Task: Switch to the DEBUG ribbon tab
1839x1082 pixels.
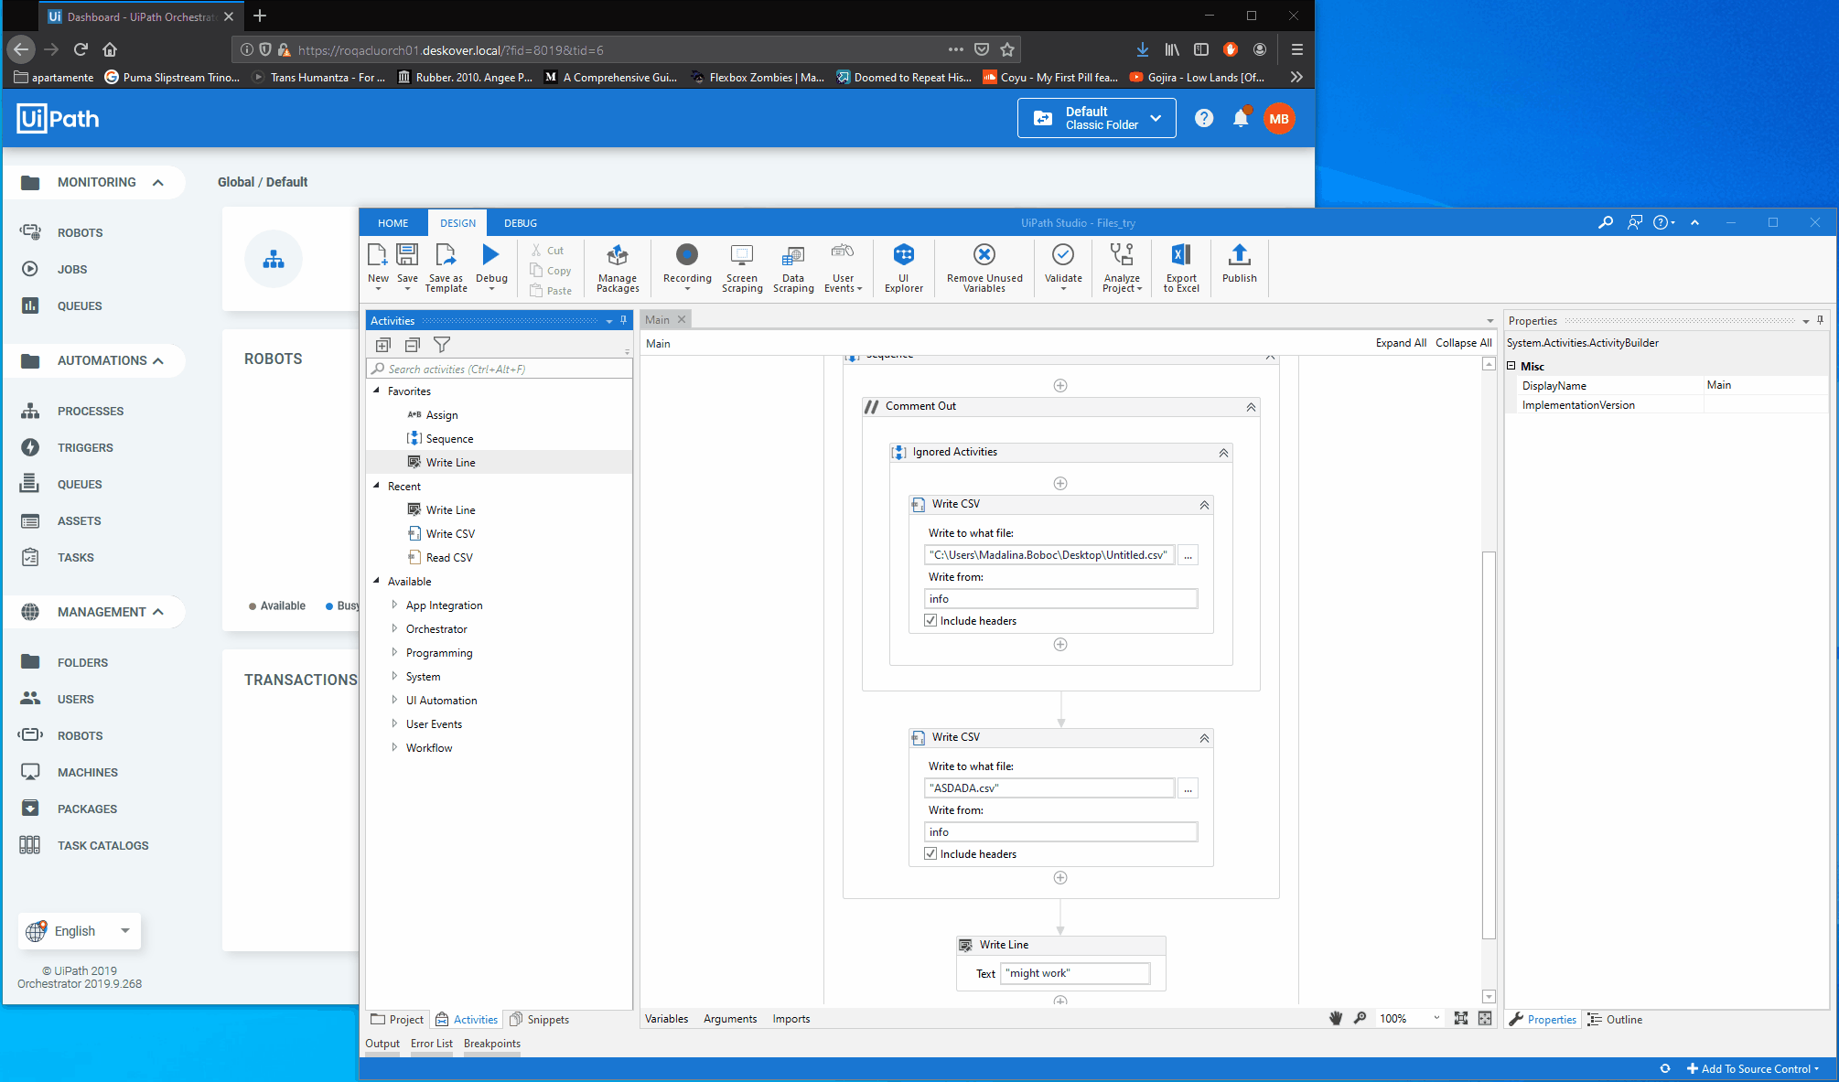Action: point(520,223)
